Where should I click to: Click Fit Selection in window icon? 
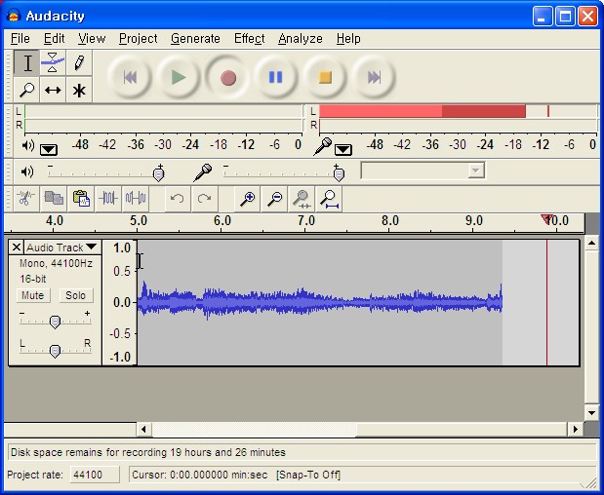[302, 199]
